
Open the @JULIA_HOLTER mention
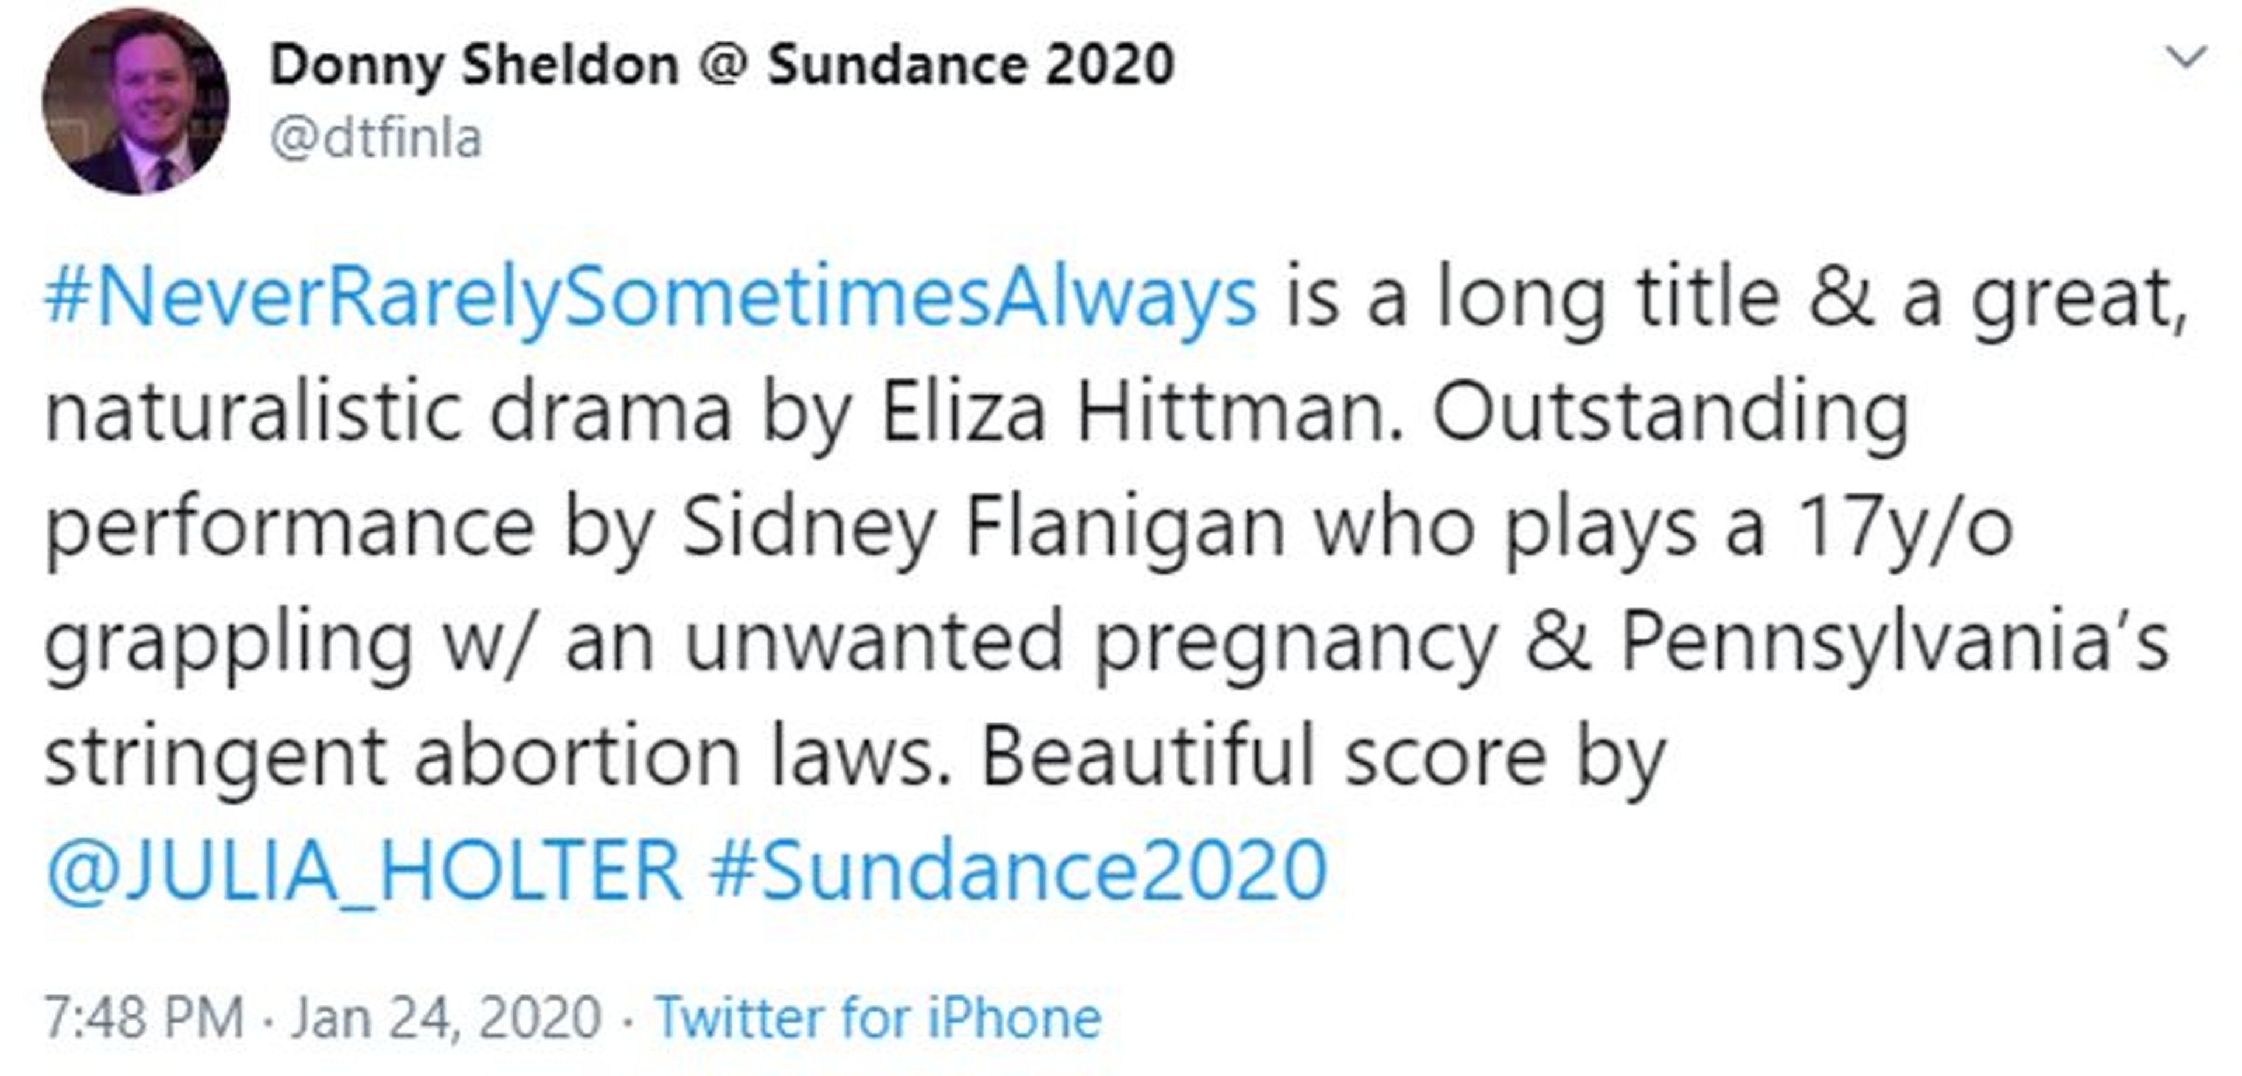[364, 869]
